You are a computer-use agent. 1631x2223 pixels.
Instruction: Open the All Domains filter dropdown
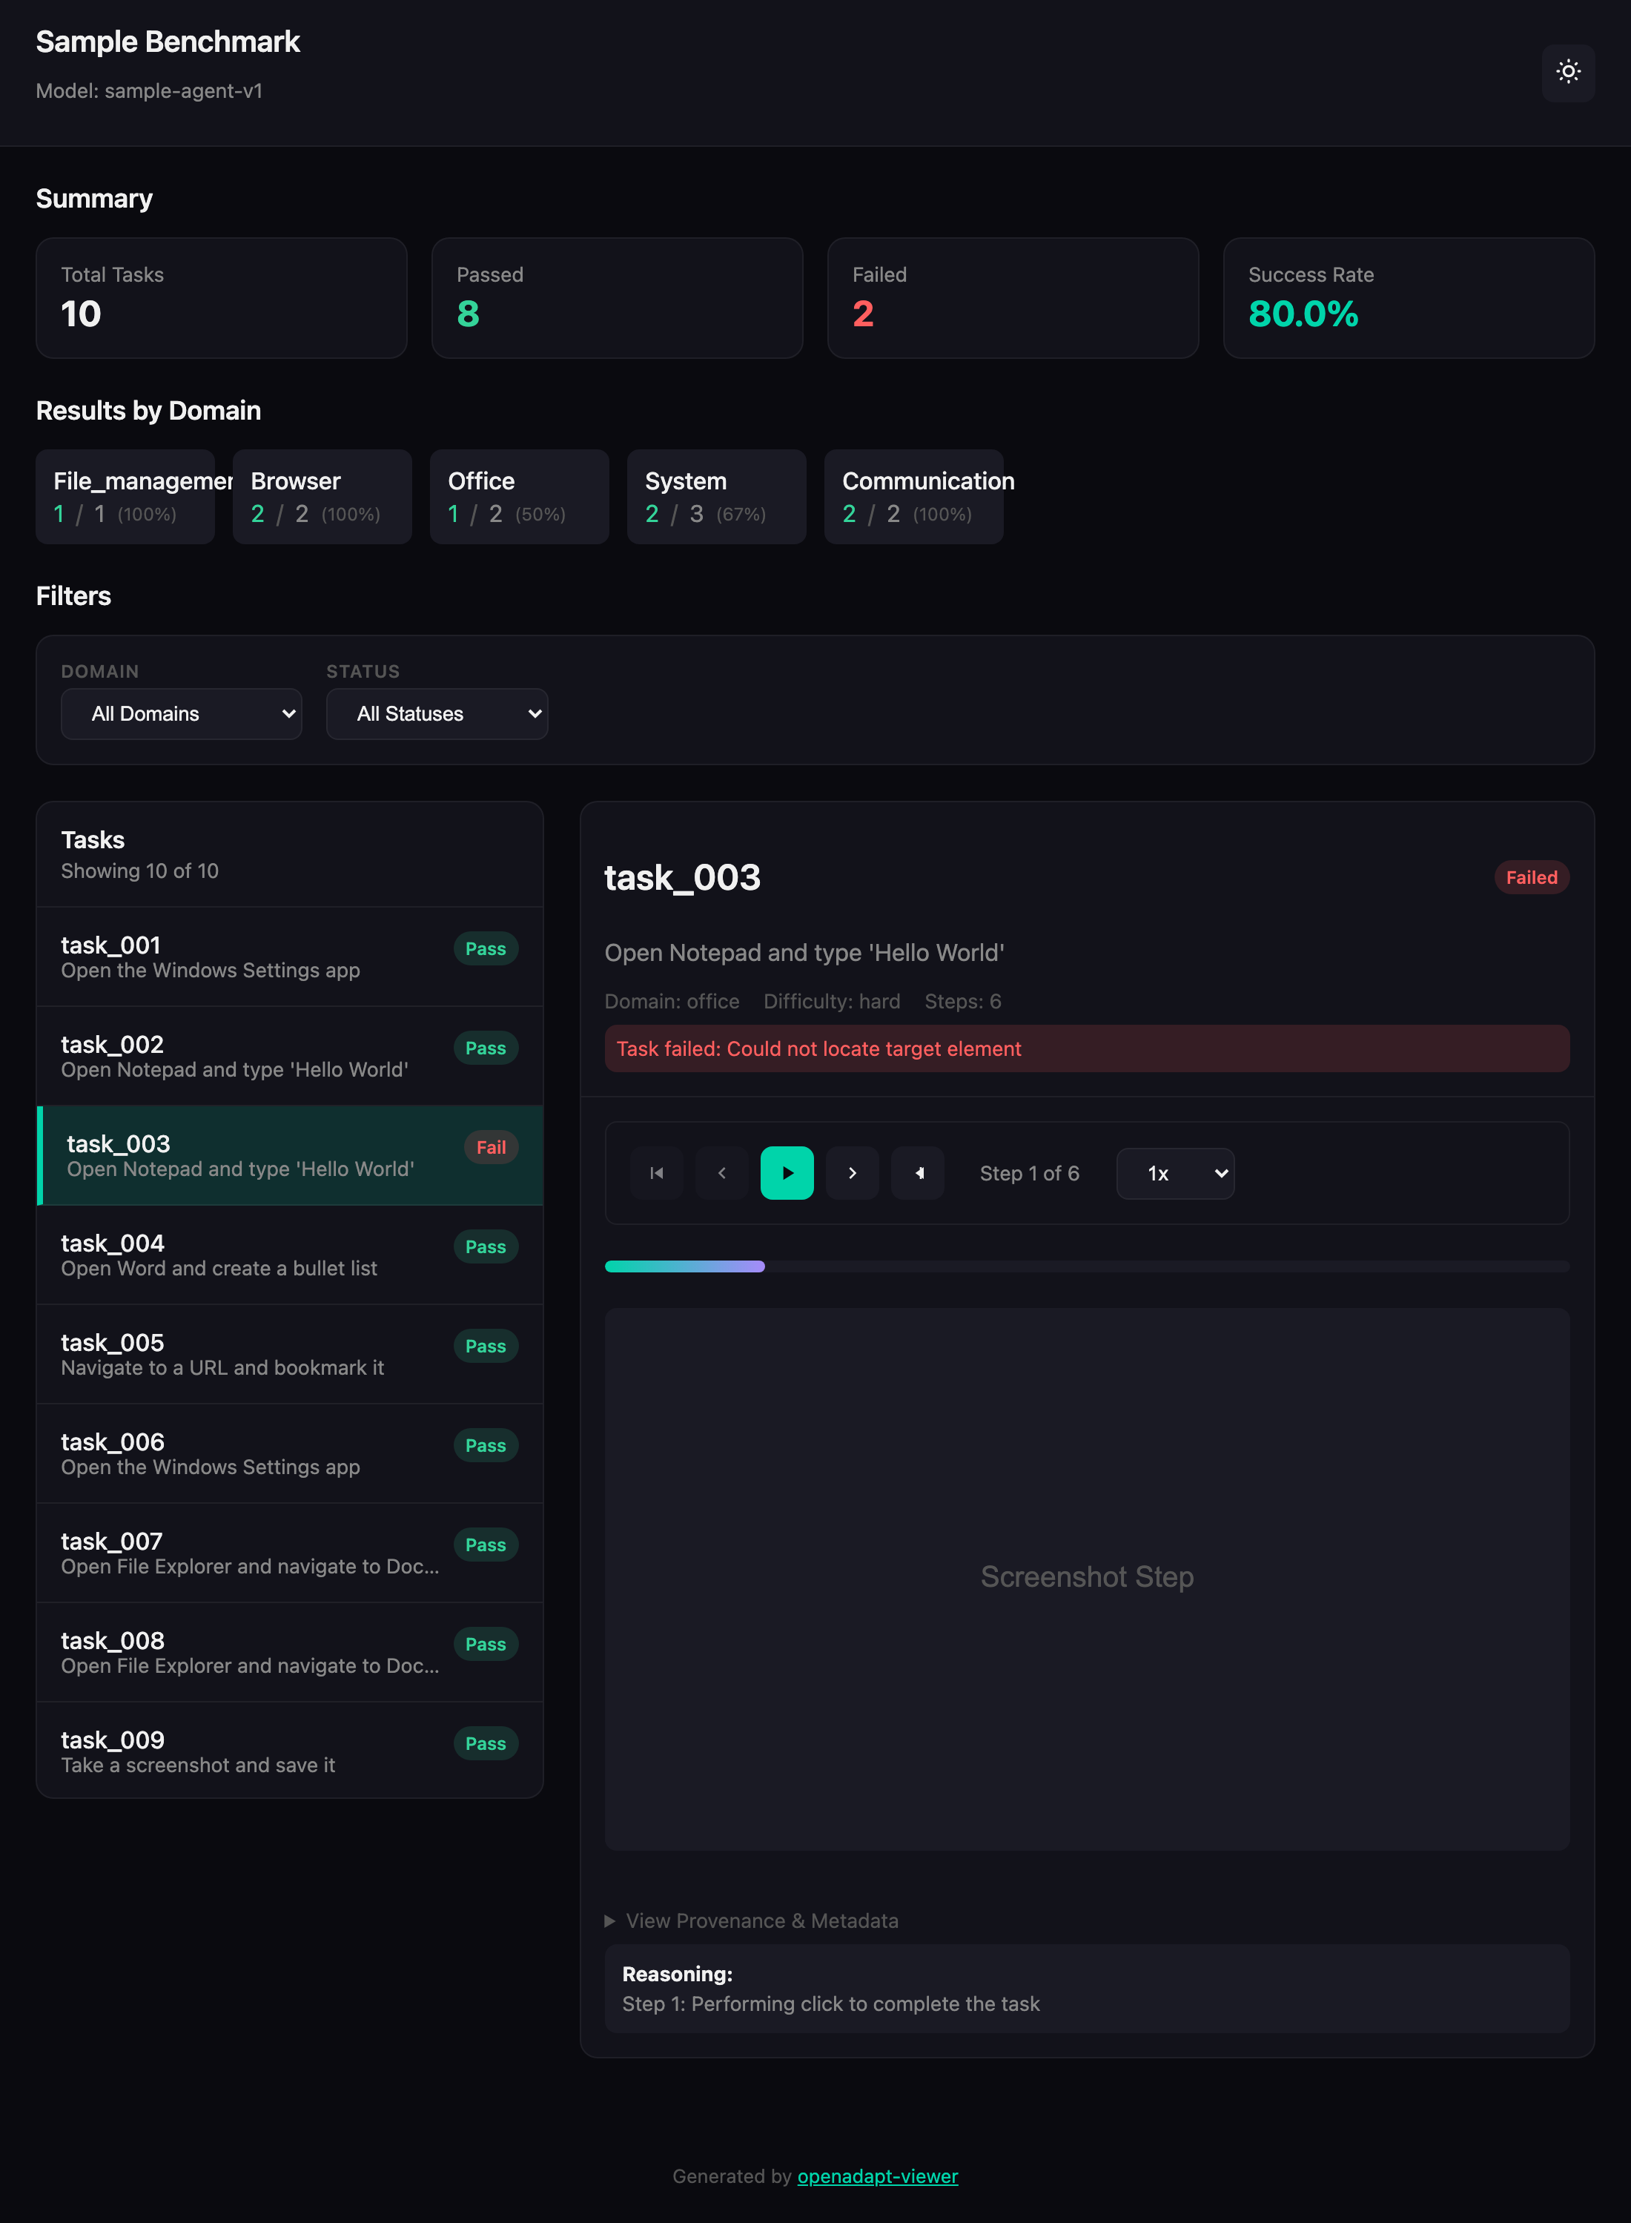[x=182, y=714]
